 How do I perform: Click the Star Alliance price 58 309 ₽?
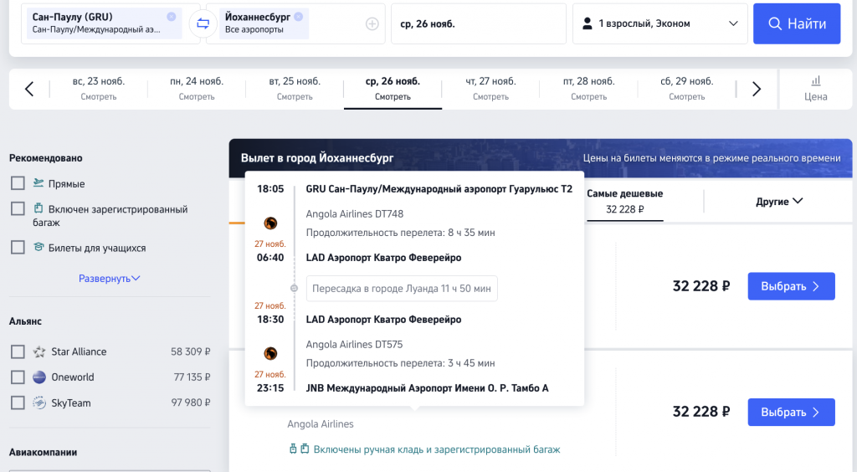pyautogui.click(x=190, y=351)
